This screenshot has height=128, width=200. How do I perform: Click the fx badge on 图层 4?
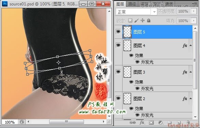[185, 45]
